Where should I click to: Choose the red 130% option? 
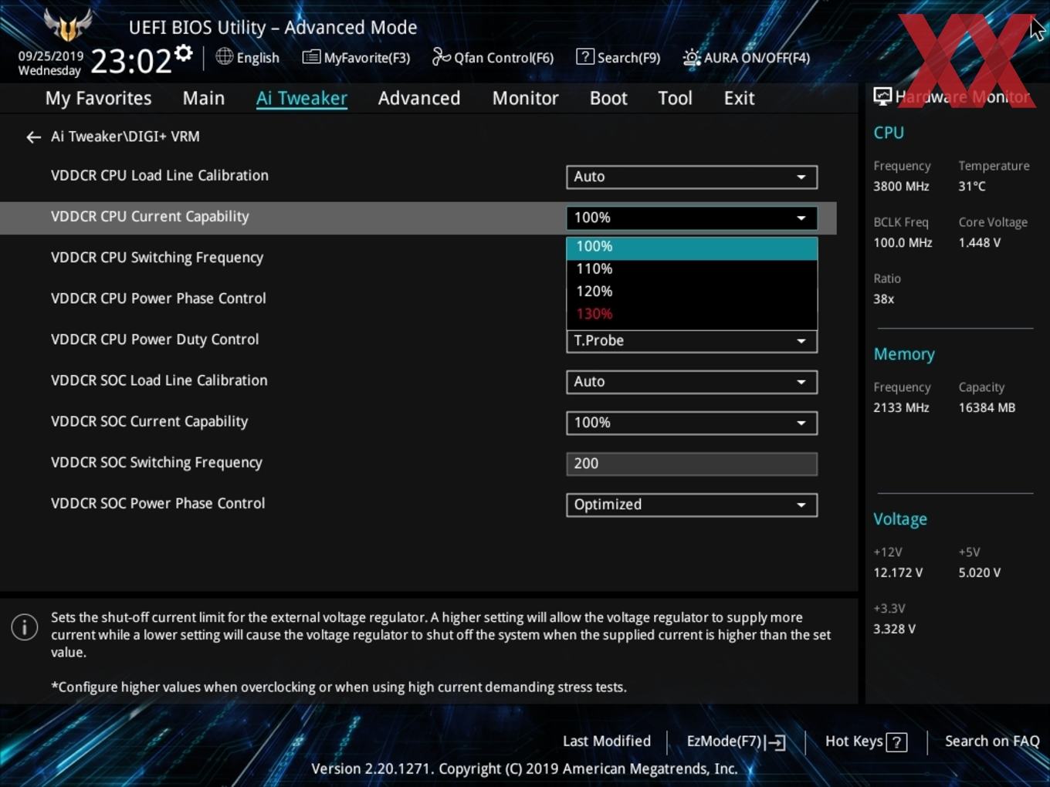[692, 314]
